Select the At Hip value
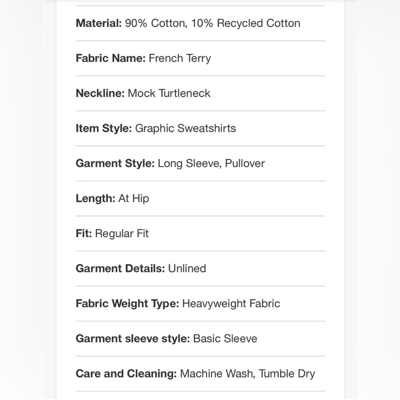This screenshot has width=400, height=400. (x=134, y=198)
